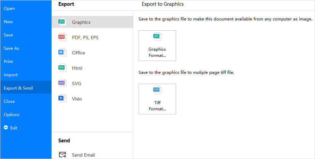Image resolution: width=315 pixels, height=159 pixels.
Task: Click the JPG icon beside Graphics
Action: click(x=62, y=22)
